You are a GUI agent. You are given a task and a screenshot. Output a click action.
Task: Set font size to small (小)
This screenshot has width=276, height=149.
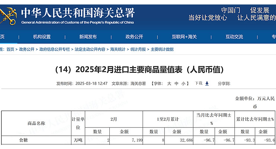(183, 84)
